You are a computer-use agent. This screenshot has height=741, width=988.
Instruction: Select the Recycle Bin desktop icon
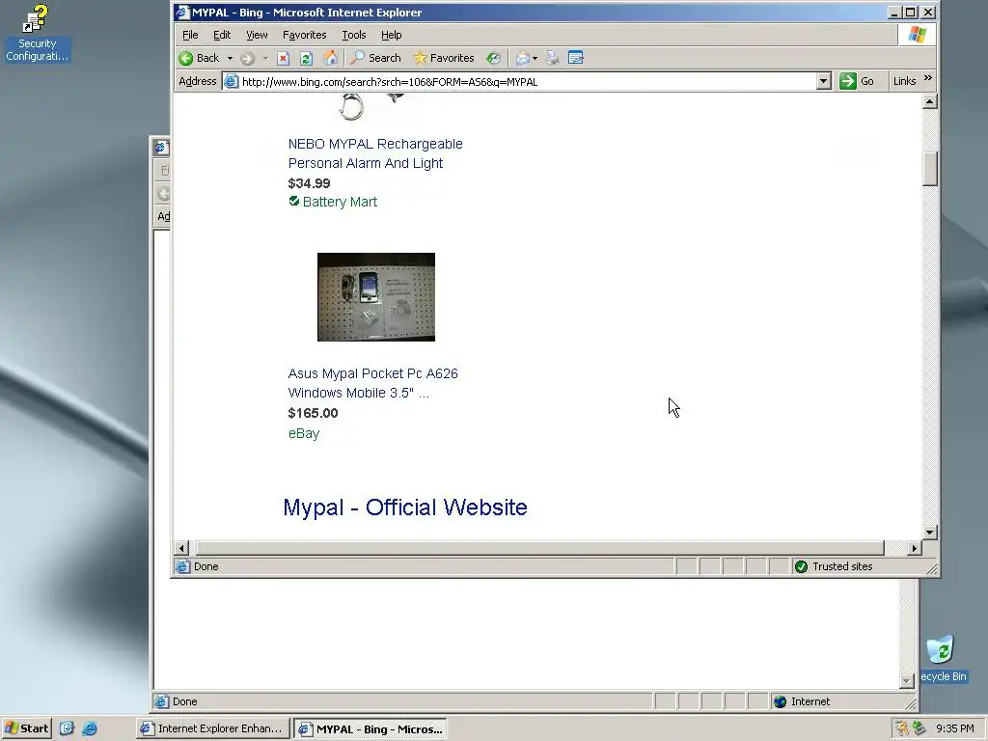point(943,658)
